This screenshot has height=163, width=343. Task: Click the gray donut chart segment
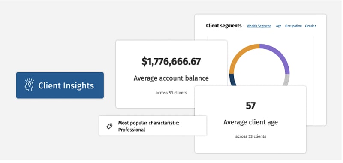286,80
